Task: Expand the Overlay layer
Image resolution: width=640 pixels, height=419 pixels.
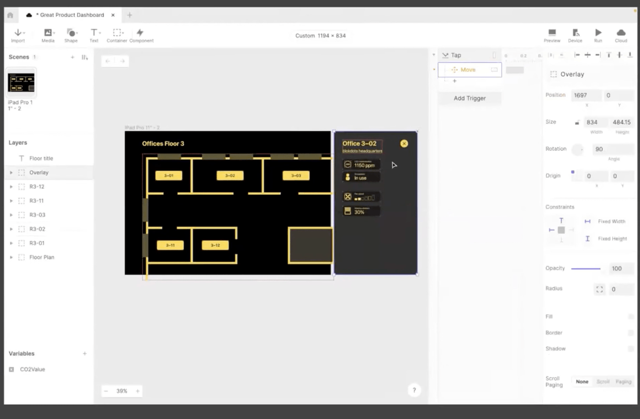Action: [x=11, y=172]
